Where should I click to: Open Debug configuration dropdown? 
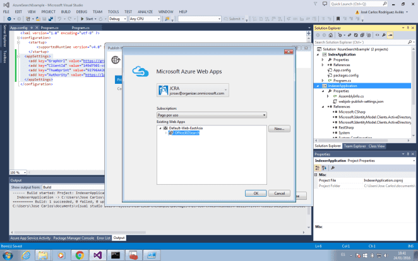click(x=117, y=19)
